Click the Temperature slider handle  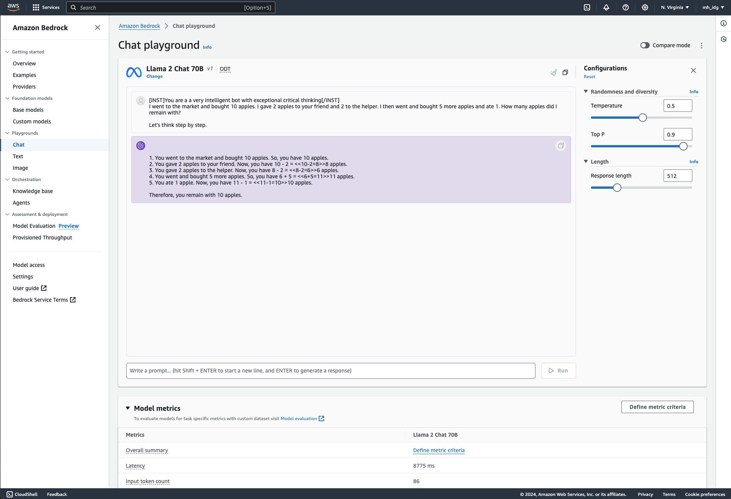click(643, 118)
